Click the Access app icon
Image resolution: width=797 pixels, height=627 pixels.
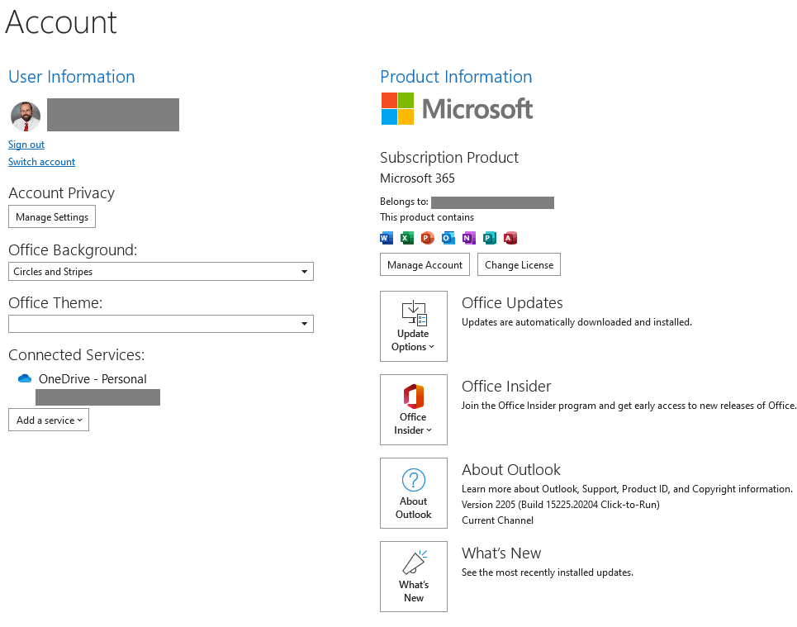tap(510, 237)
